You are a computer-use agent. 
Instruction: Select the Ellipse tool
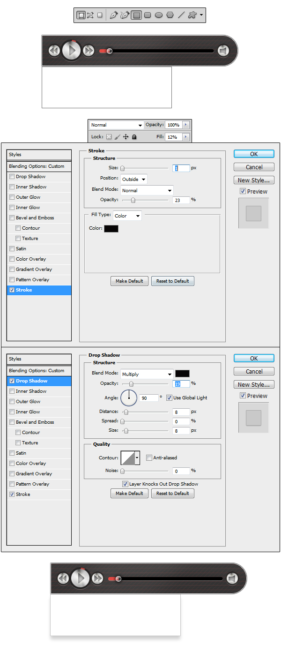pyautogui.click(x=159, y=15)
